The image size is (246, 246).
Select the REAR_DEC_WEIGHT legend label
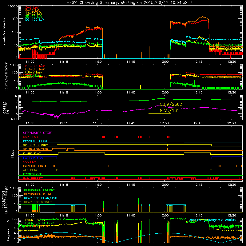(38, 202)
